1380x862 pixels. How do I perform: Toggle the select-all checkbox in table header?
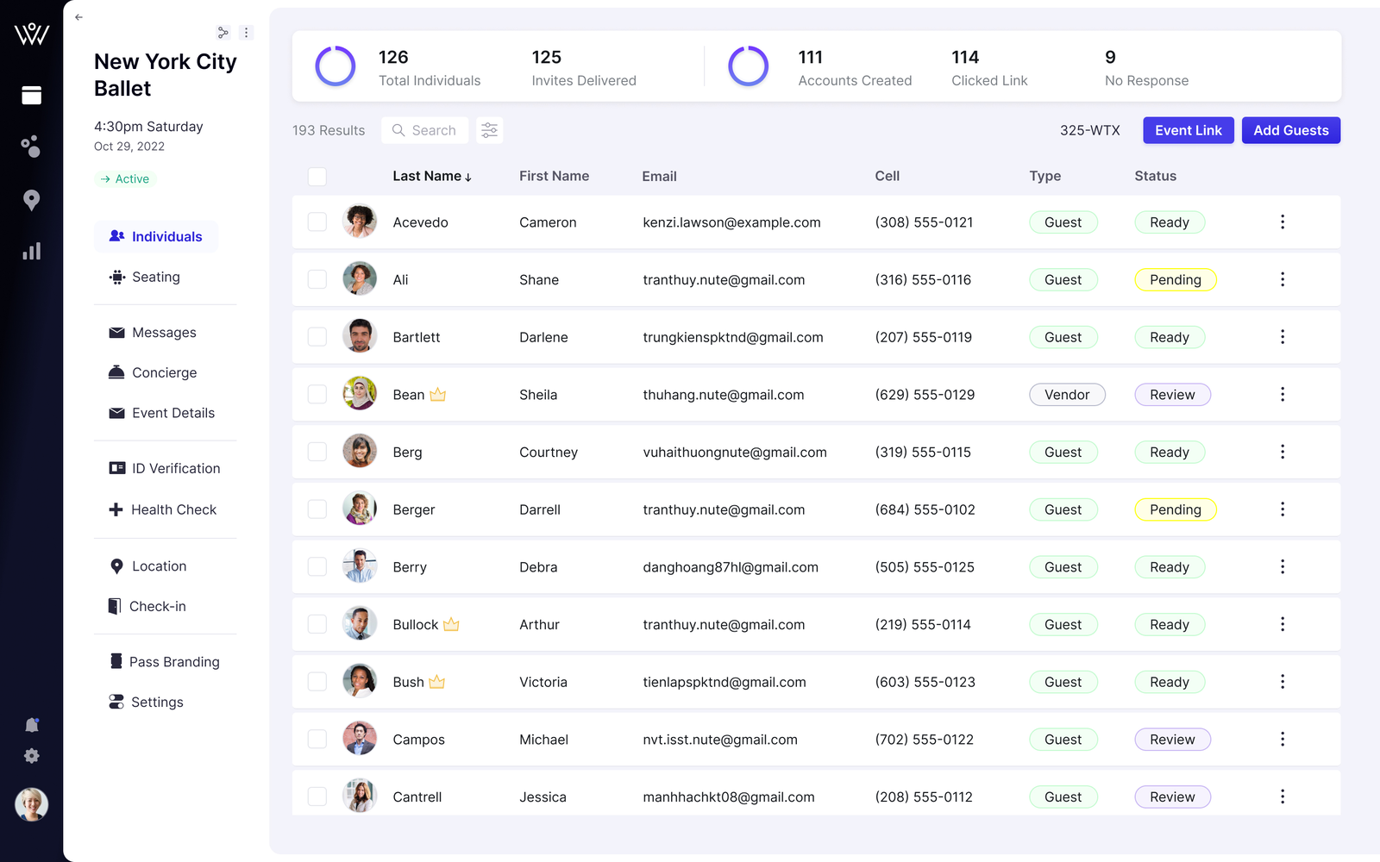(317, 177)
